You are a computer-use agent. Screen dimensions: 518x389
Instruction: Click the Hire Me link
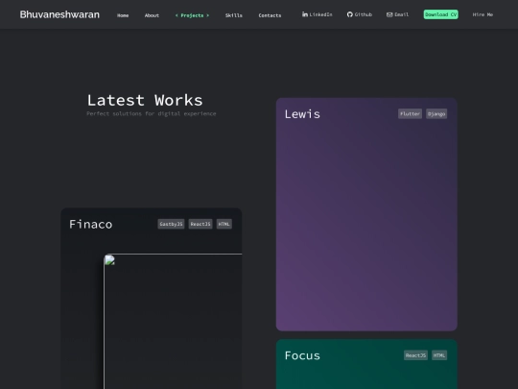coord(483,14)
